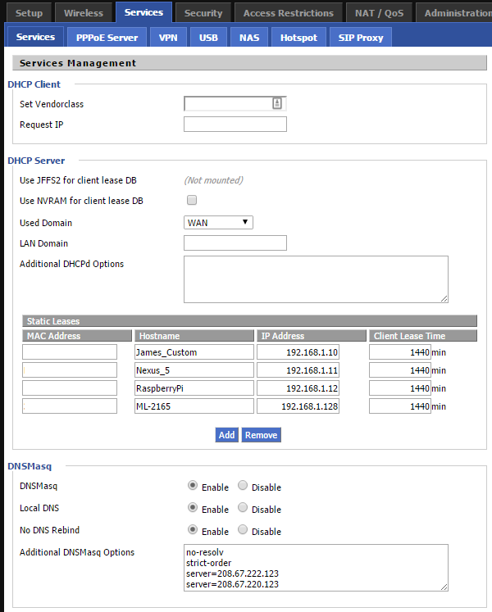Switch to the NAS sub-tab
Screen dimensions: 492x612
249,38
